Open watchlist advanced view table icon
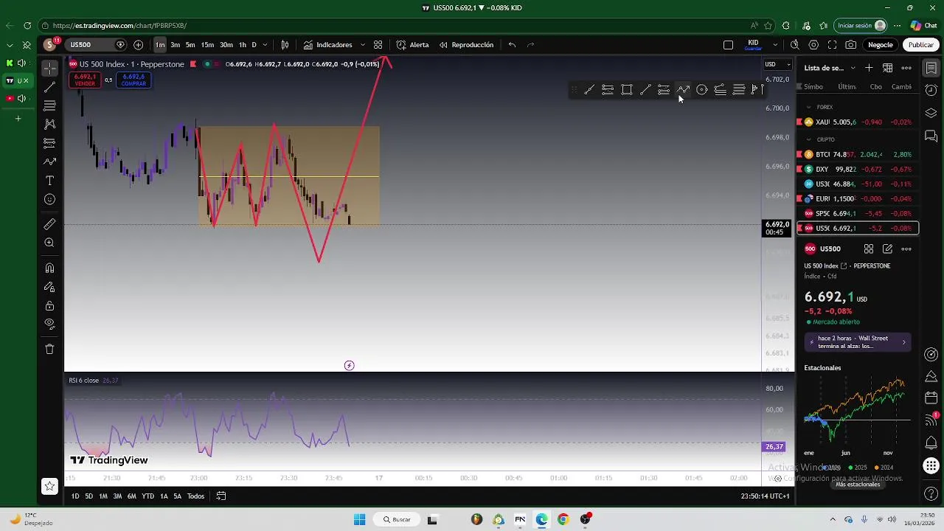The height and width of the screenshot is (531, 944). point(887,68)
